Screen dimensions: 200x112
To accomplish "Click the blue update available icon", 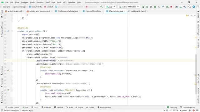I will pos(194,7).
